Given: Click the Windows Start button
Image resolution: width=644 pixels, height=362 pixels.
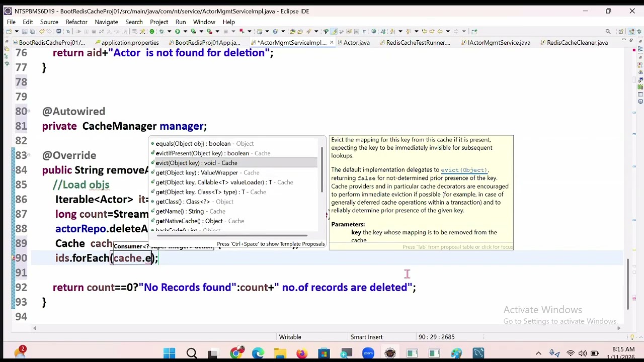Looking at the screenshot, I should click(169, 353).
